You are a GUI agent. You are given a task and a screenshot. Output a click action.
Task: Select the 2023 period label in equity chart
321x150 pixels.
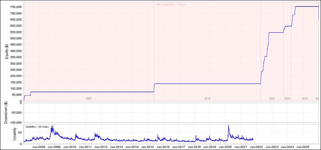click(x=287, y=98)
